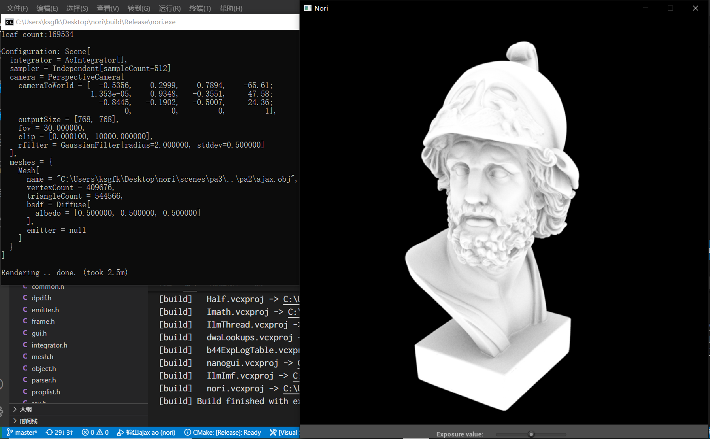This screenshot has height=439, width=710.
Task: Click the debug launch ajax ao item
Action: pyautogui.click(x=146, y=432)
